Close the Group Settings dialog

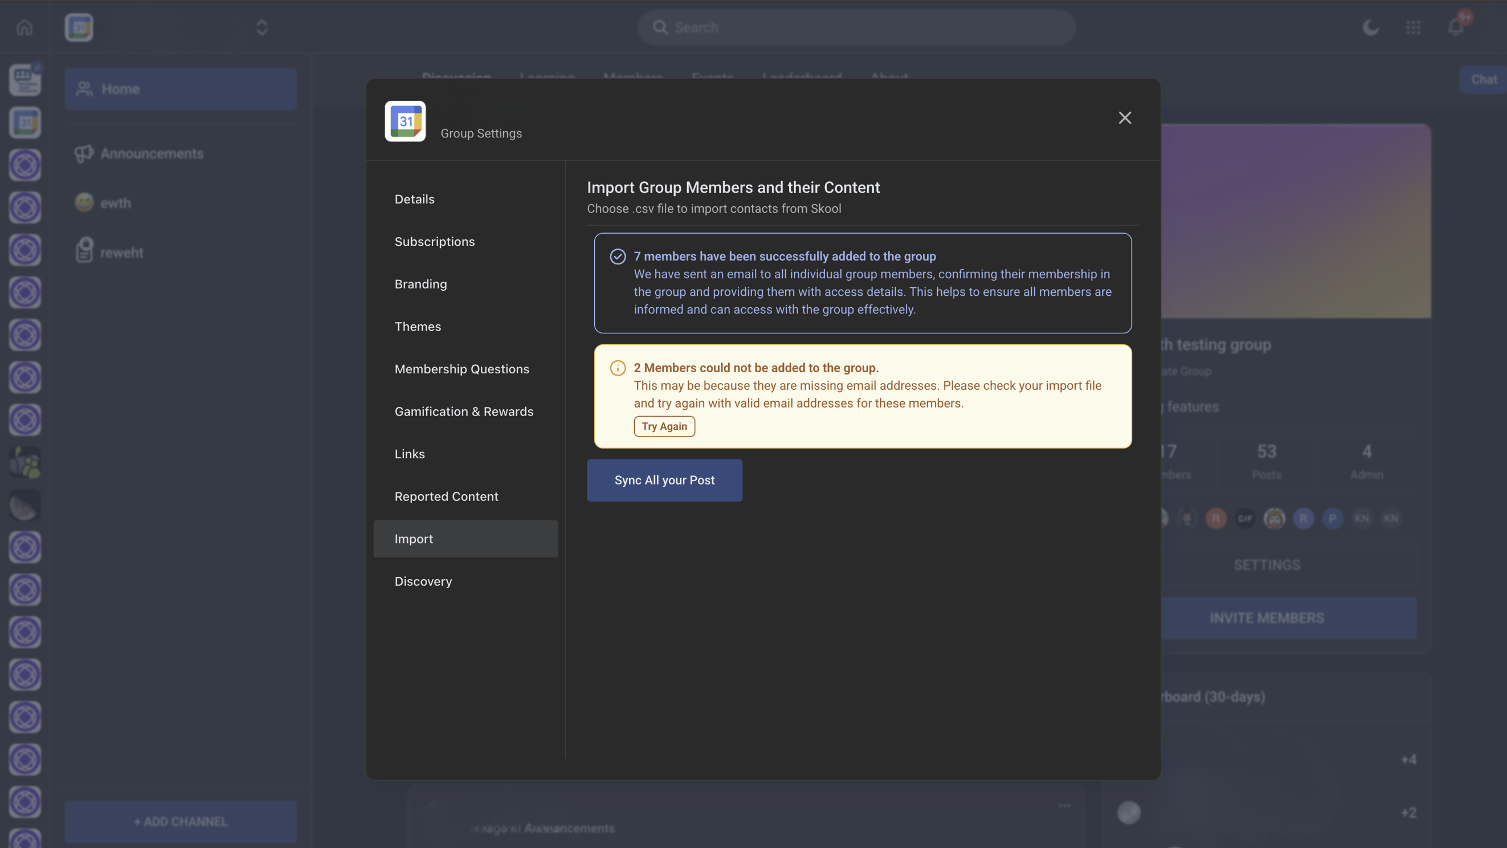click(x=1124, y=117)
